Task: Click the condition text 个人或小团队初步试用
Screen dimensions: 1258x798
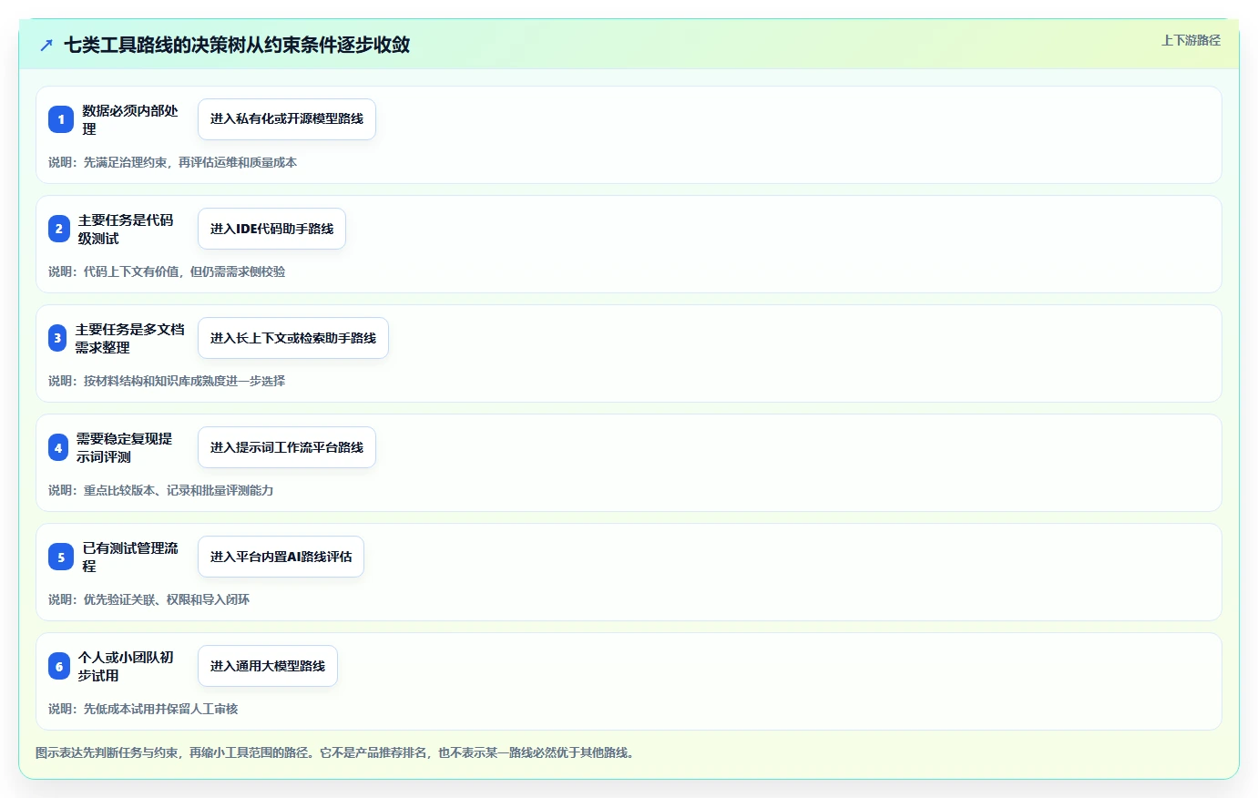Action: (126, 666)
